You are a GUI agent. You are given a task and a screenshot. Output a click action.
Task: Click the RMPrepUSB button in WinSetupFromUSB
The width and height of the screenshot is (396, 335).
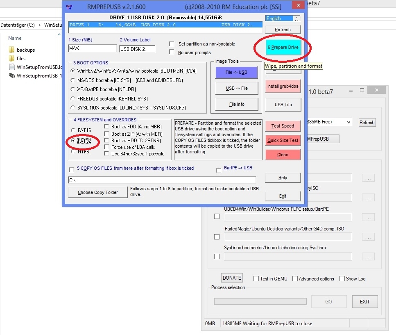pyautogui.click(x=323, y=139)
